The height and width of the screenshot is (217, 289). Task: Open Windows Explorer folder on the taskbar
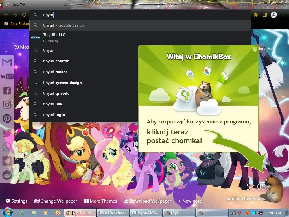(x=34, y=213)
